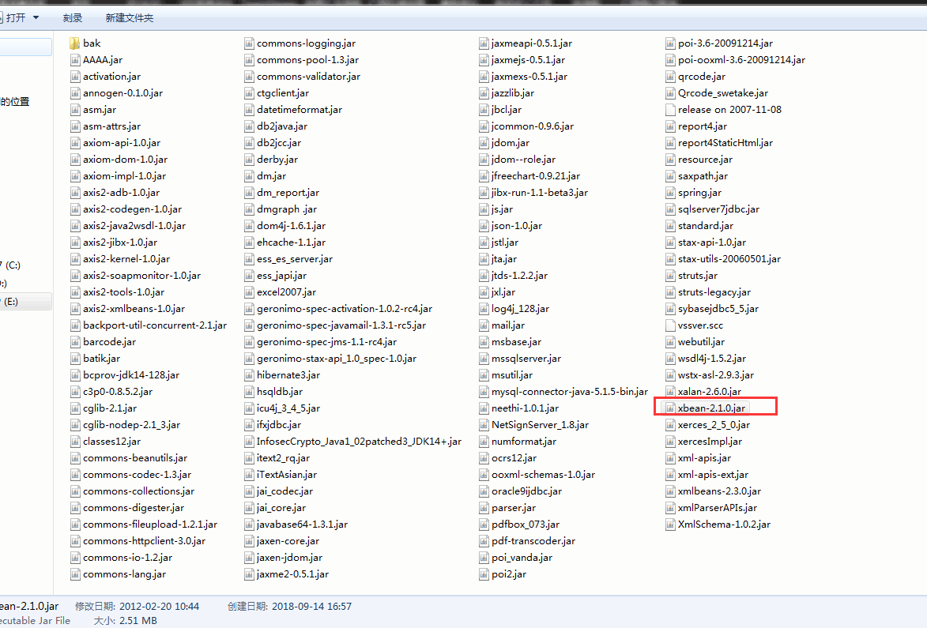Click the activation.jar file icon

click(x=75, y=76)
